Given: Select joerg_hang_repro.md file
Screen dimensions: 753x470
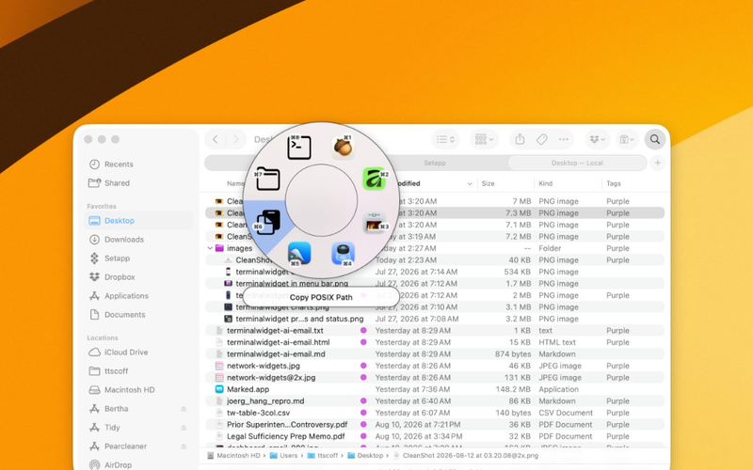Looking at the screenshot, I should (435, 401).
